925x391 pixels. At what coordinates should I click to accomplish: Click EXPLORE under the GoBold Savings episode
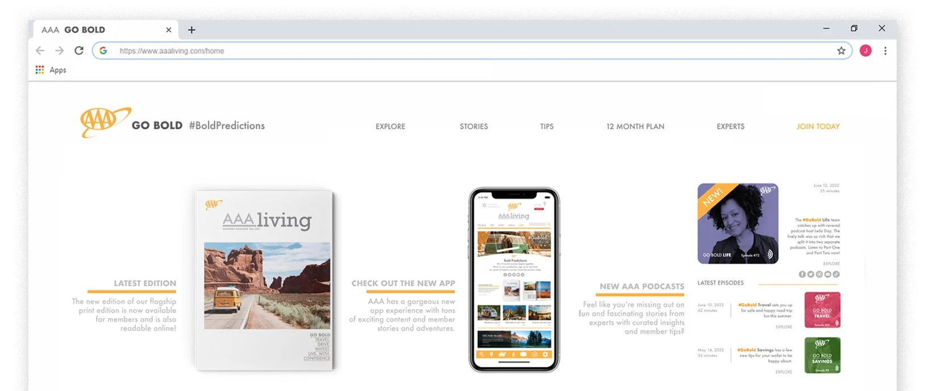(784, 372)
